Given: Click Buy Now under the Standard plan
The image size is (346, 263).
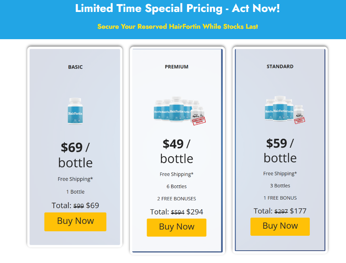Looking at the screenshot, I should [280, 226].
